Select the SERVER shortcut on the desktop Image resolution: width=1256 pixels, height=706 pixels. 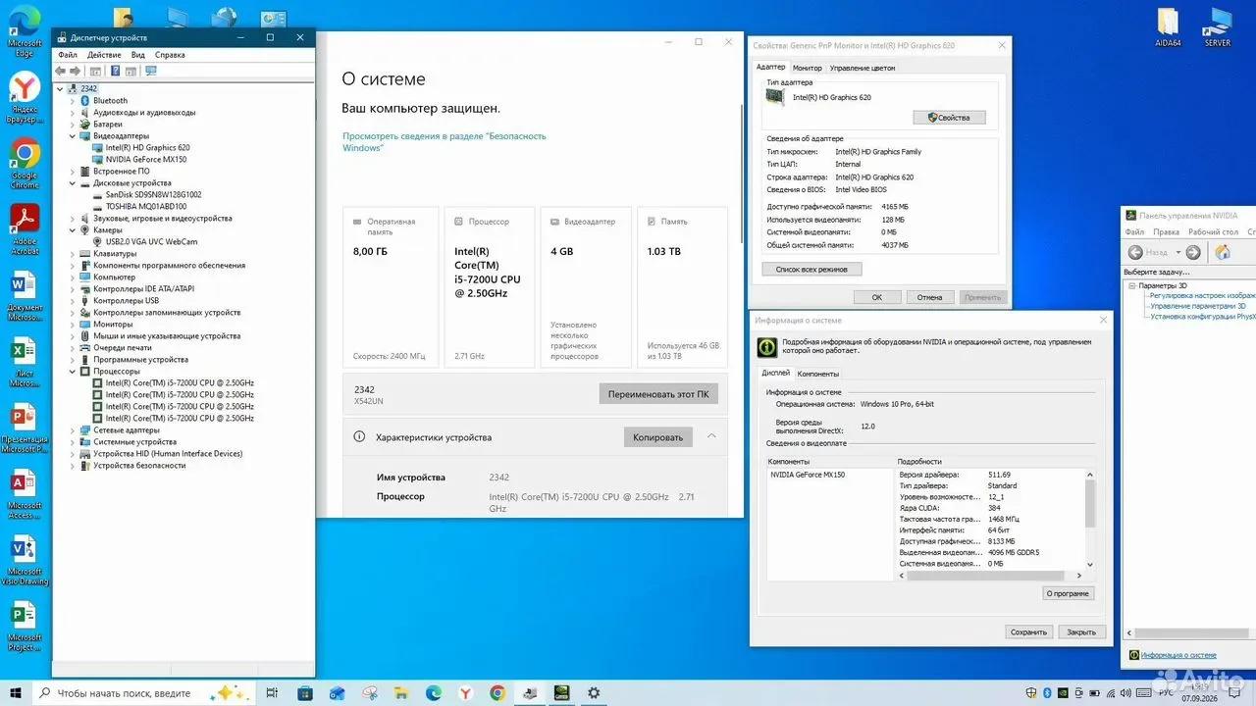pyautogui.click(x=1218, y=27)
